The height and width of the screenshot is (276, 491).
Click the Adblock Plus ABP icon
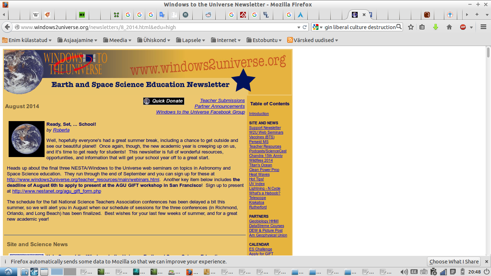tap(463, 27)
